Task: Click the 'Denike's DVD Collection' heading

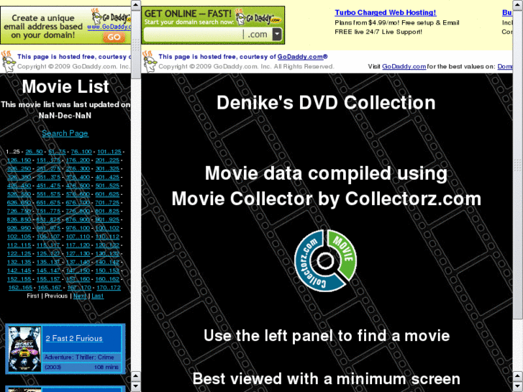Action: click(x=326, y=103)
